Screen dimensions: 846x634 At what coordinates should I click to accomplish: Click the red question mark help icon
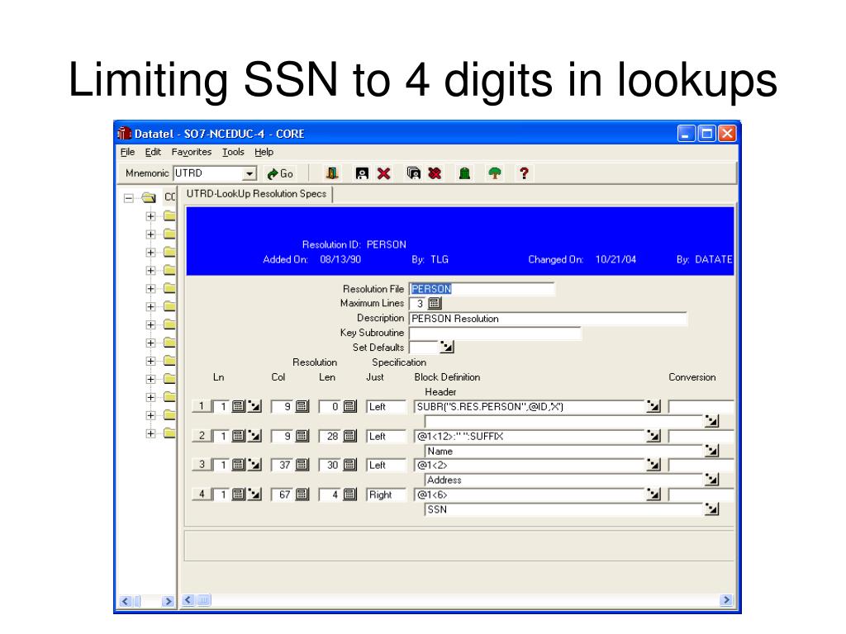coord(524,173)
